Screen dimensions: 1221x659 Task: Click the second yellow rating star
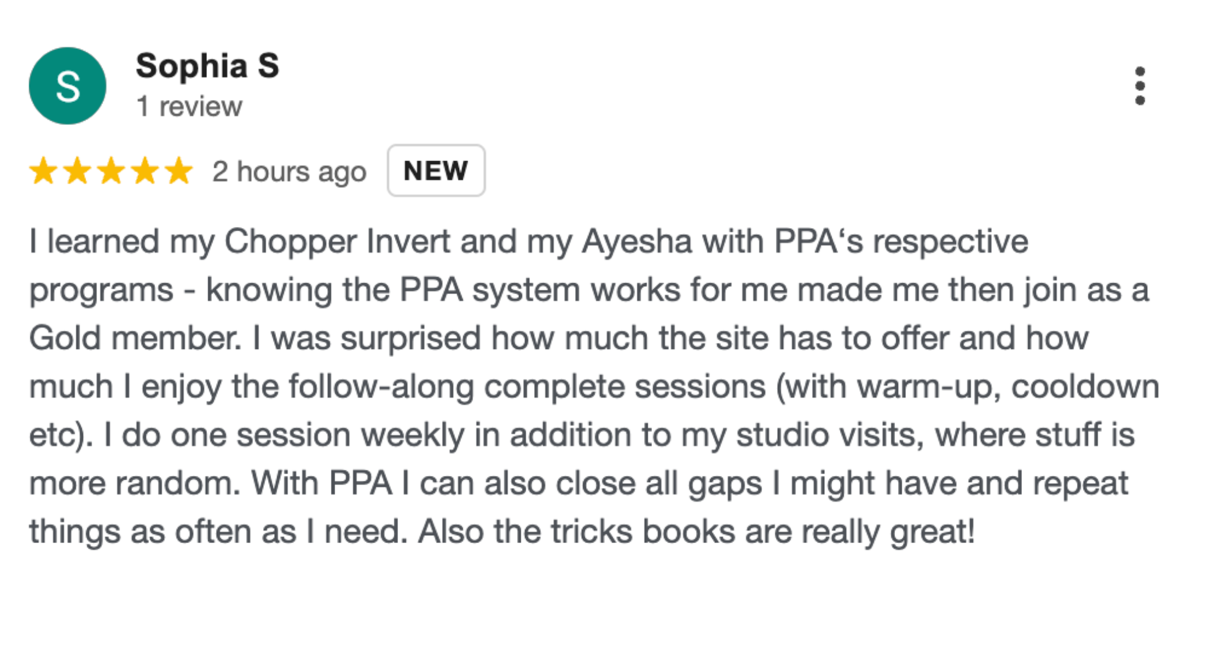[78, 171]
